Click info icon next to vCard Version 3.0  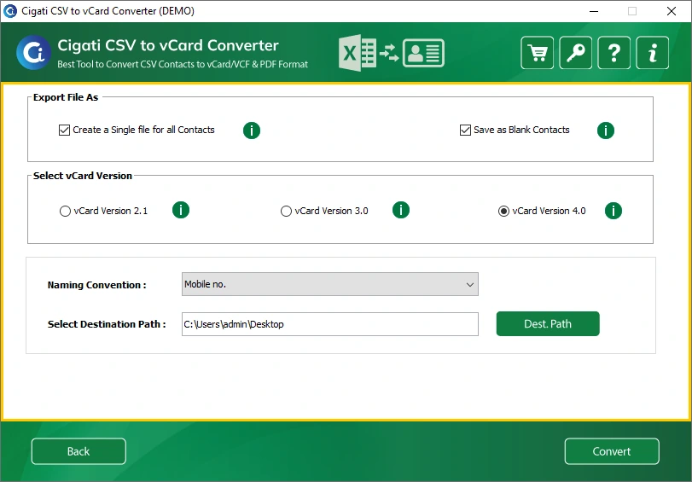[401, 210]
